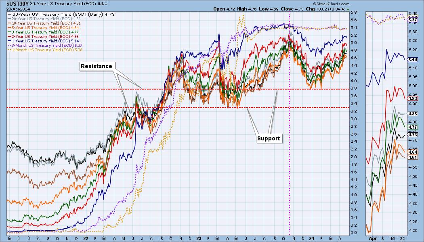Click the Support annotation label

tap(269, 138)
